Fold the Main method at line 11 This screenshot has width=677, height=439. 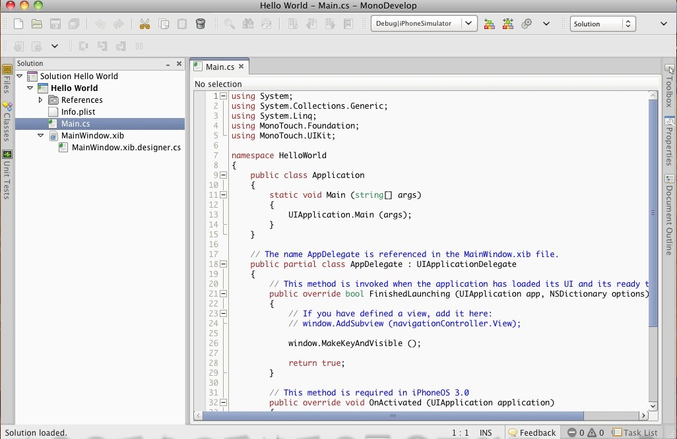click(x=223, y=195)
